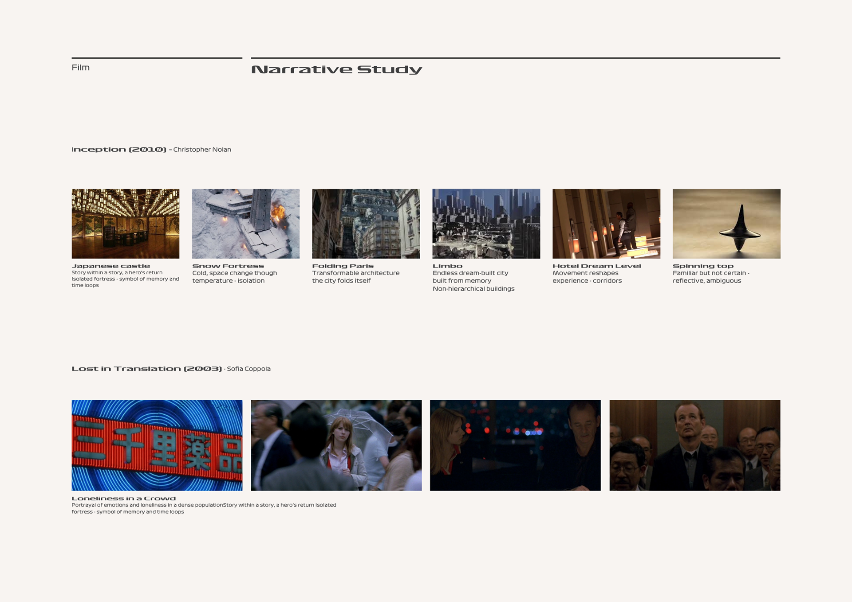Click the Film section label
Screen dimensions: 852x602
[81, 67]
